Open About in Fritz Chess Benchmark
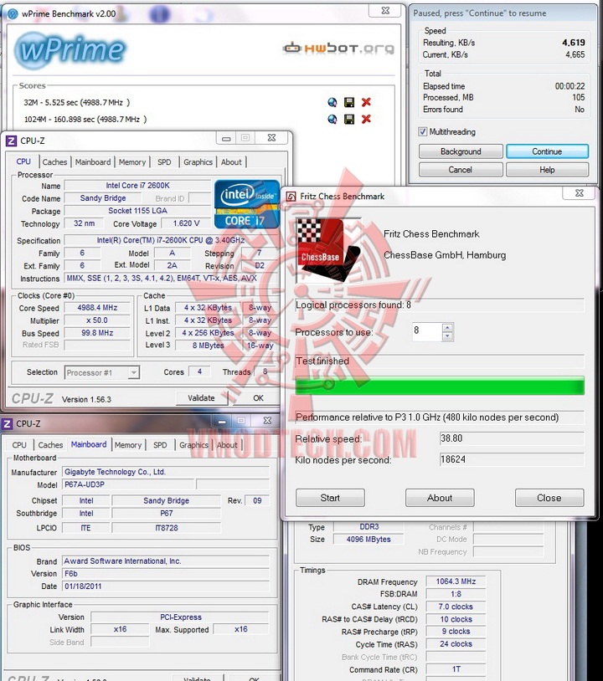Viewport: 603px width, 681px height. pos(440,498)
